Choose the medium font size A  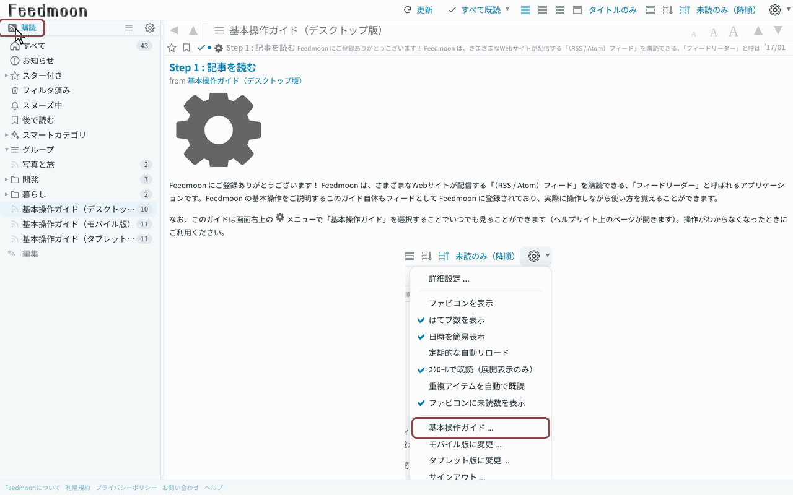(713, 32)
